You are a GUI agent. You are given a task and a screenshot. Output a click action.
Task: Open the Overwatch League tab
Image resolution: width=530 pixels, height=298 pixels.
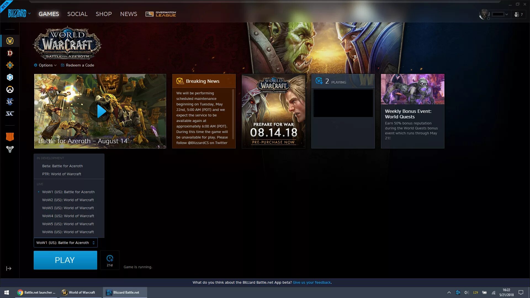click(x=161, y=14)
